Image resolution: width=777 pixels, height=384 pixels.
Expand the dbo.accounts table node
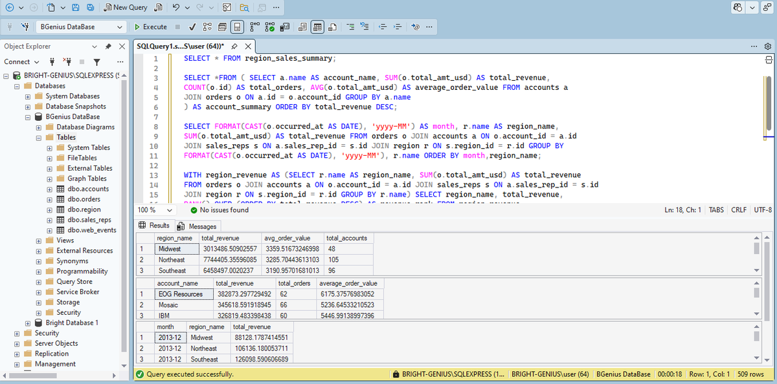[50, 189]
